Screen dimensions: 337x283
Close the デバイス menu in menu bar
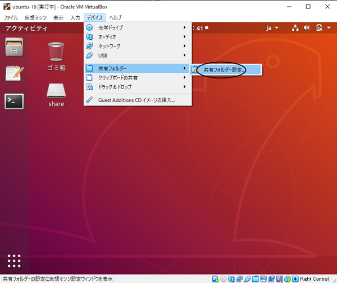tap(95, 17)
